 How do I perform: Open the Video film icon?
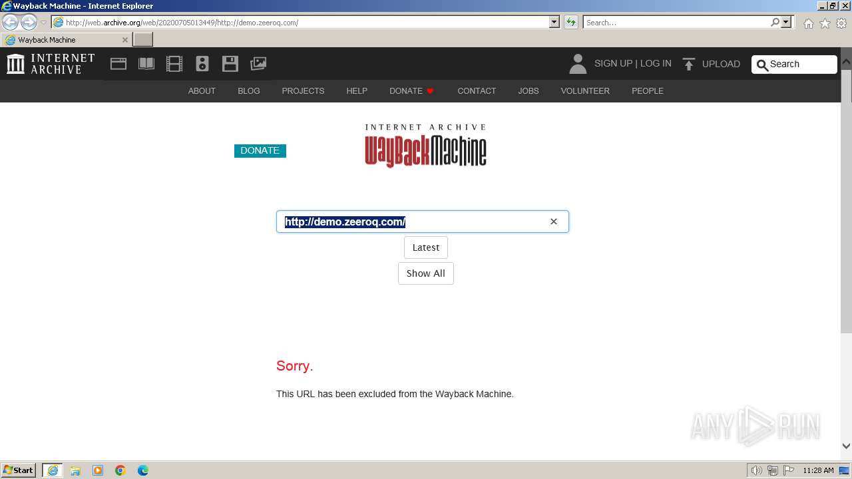[x=174, y=64]
